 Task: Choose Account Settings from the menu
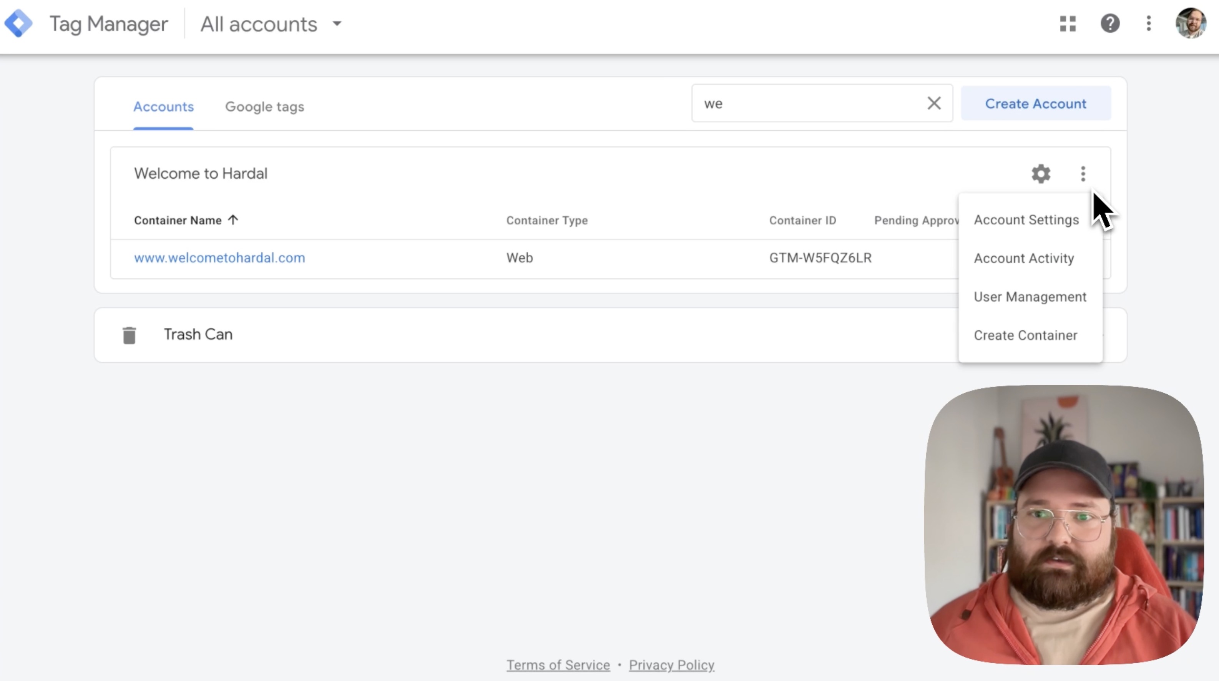pyautogui.click(x=1026, y=220)
